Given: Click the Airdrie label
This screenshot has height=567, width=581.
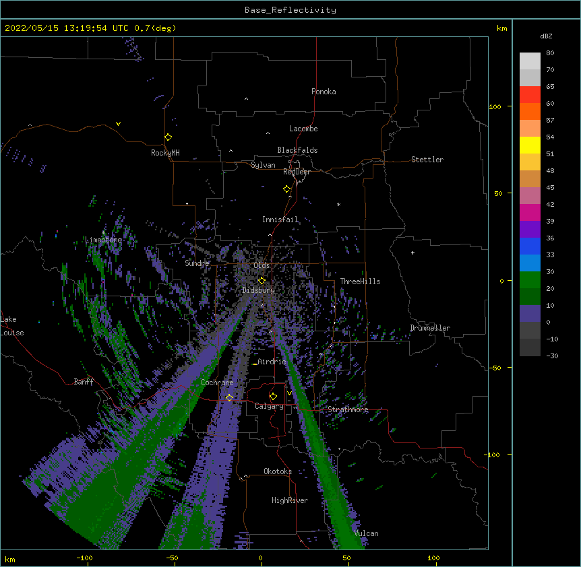Looking at the screenshot, I should tap(272, 362).
